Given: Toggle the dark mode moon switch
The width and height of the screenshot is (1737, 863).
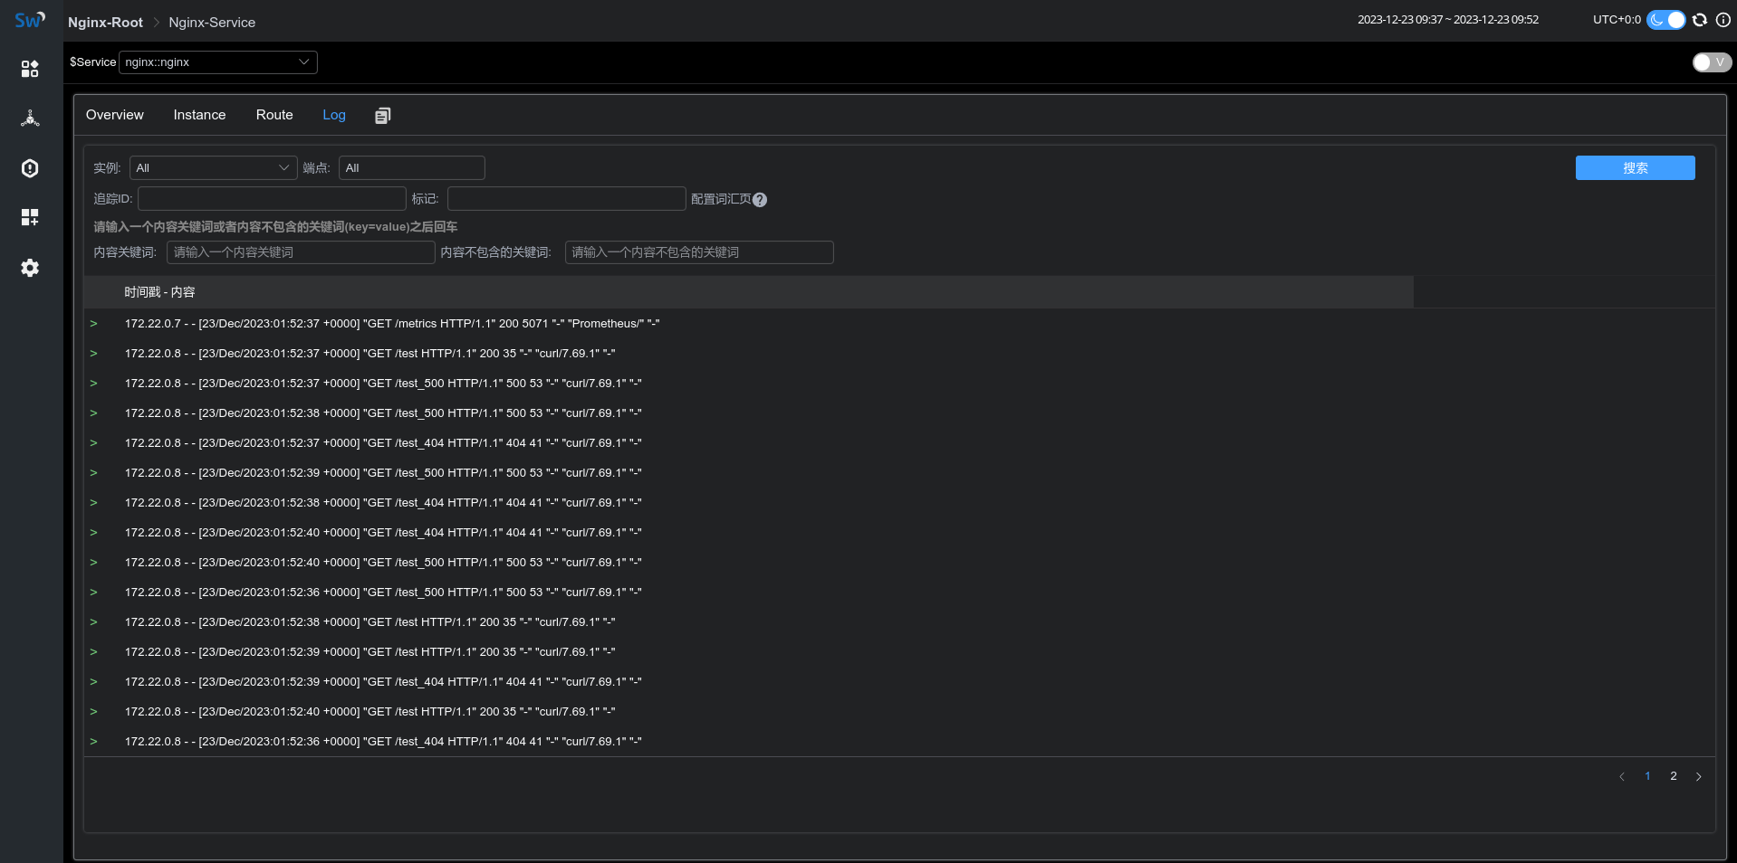Looking at the screenshot, I should pyautogui.click(x=1665, y=19).
